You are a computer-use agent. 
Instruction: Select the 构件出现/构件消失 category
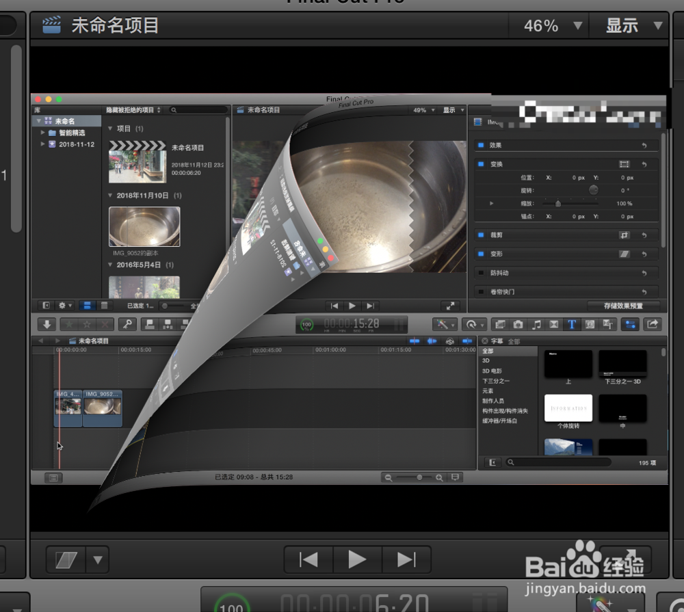coord(505,411)
